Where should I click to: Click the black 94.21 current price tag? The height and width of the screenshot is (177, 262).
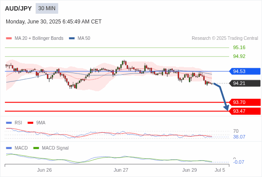[245, 83]
